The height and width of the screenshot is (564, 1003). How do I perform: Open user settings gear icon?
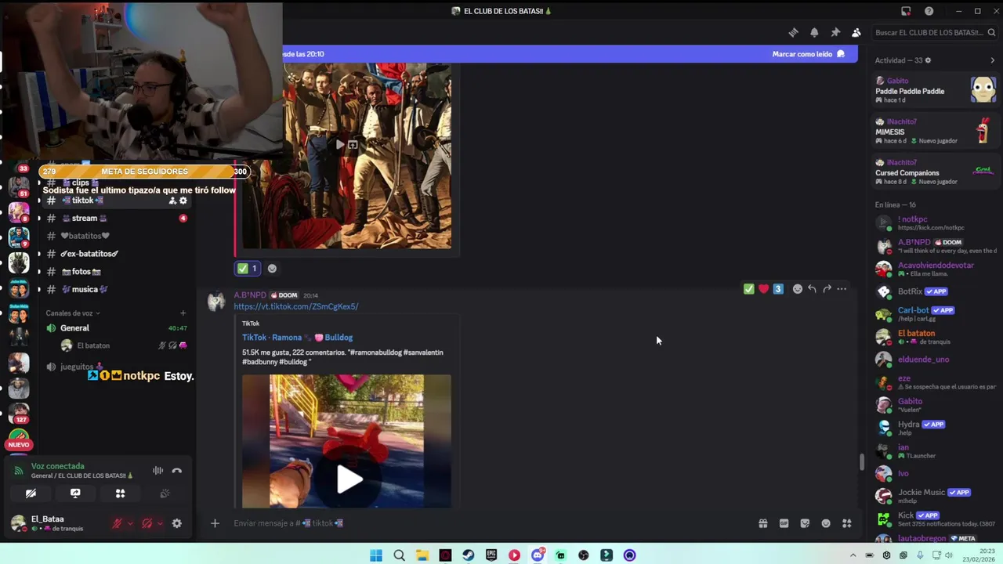(x=177, y=523)
